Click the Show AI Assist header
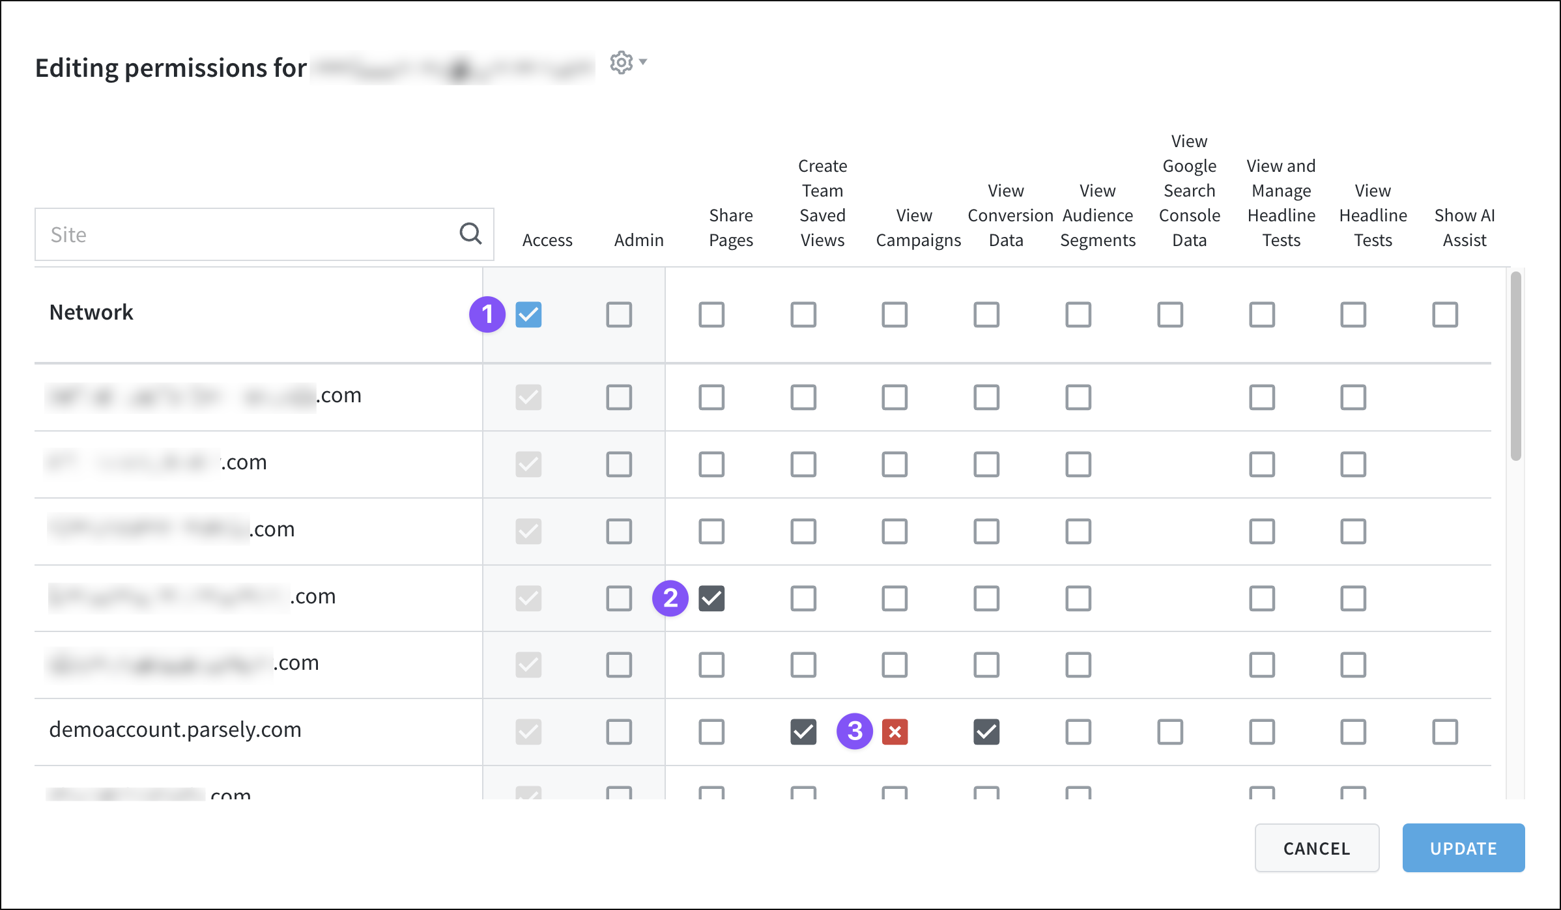 coord(1465,228)
